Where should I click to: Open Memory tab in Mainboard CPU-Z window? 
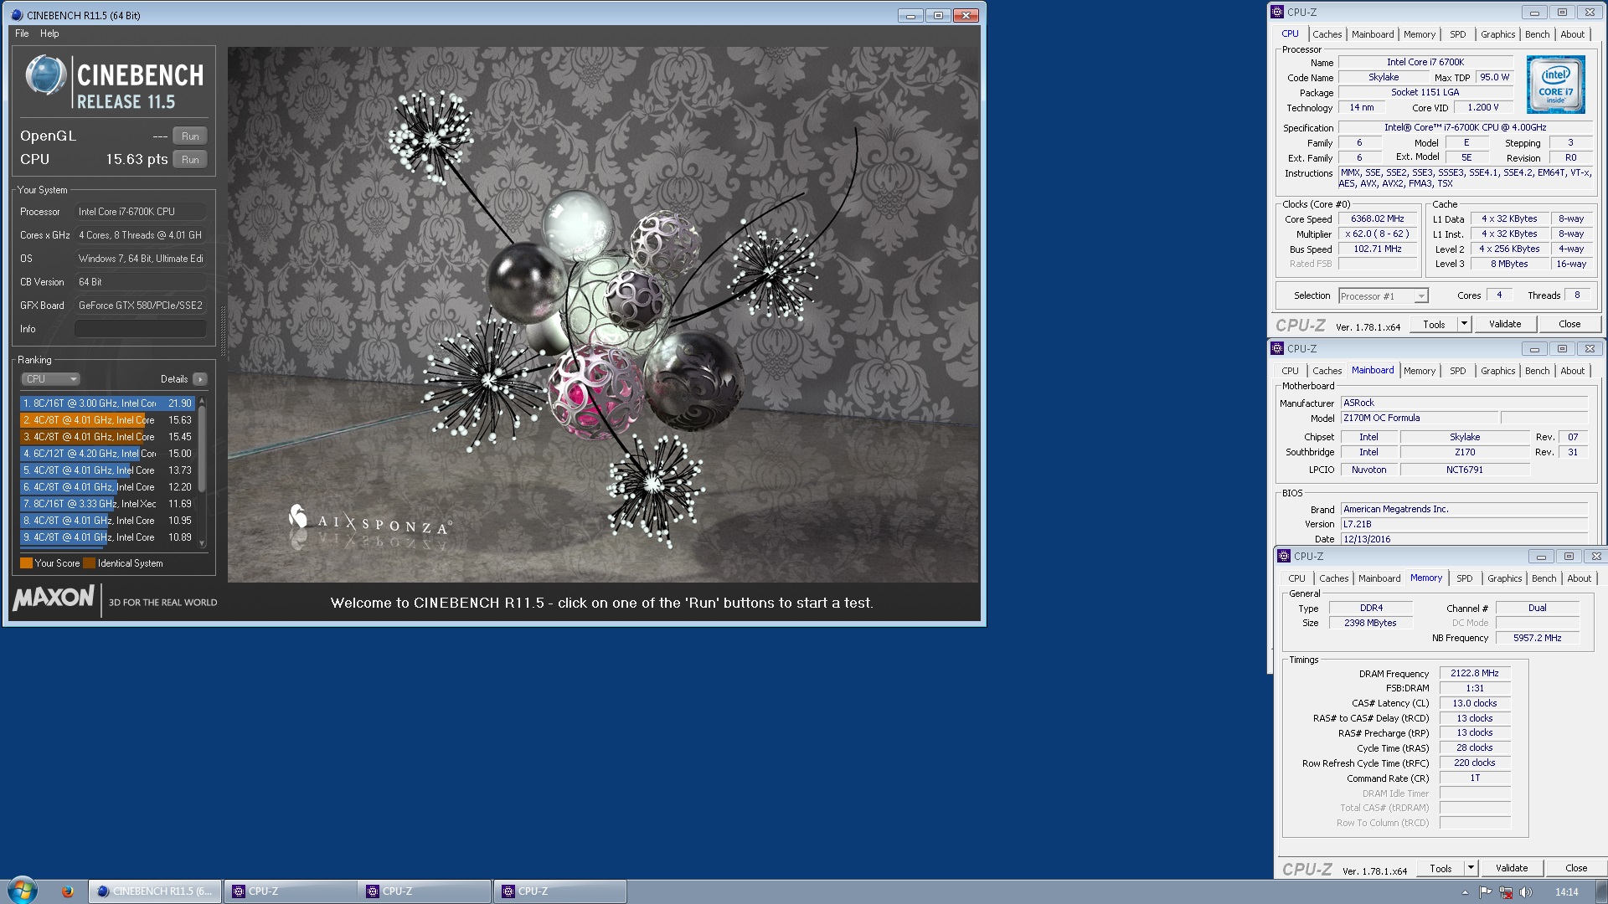pos(1419,371)
